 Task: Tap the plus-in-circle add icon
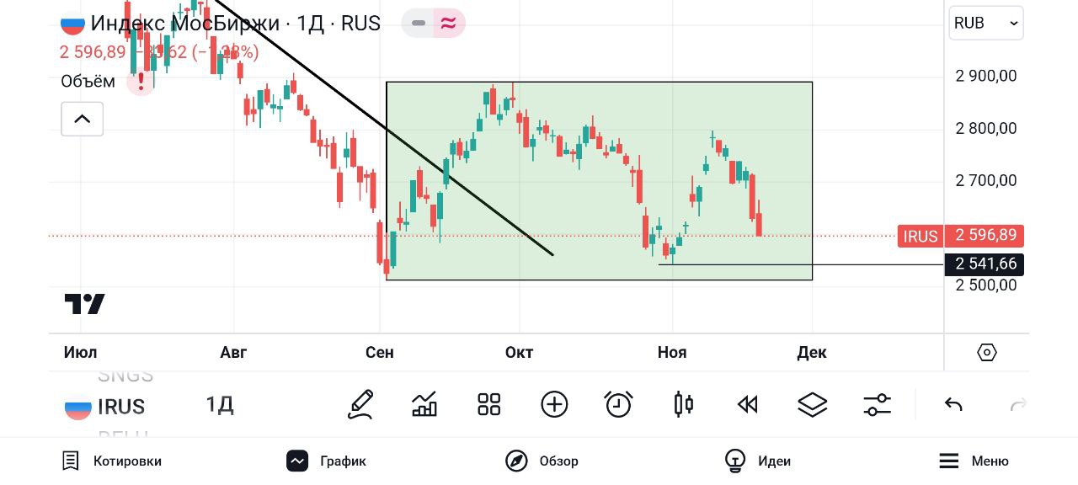pyautogui.click(x=554, y=405)
